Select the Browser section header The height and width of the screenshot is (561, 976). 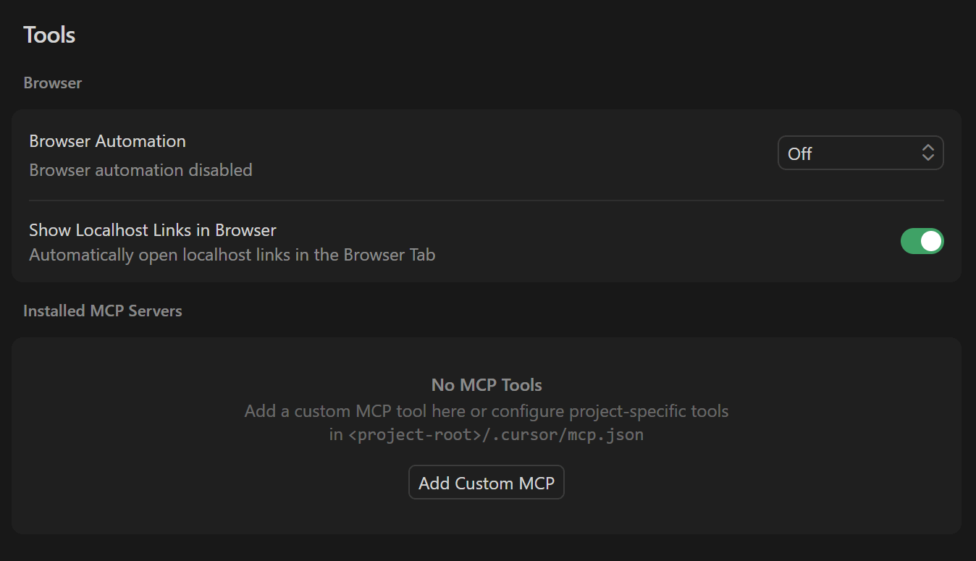(53, 83)
